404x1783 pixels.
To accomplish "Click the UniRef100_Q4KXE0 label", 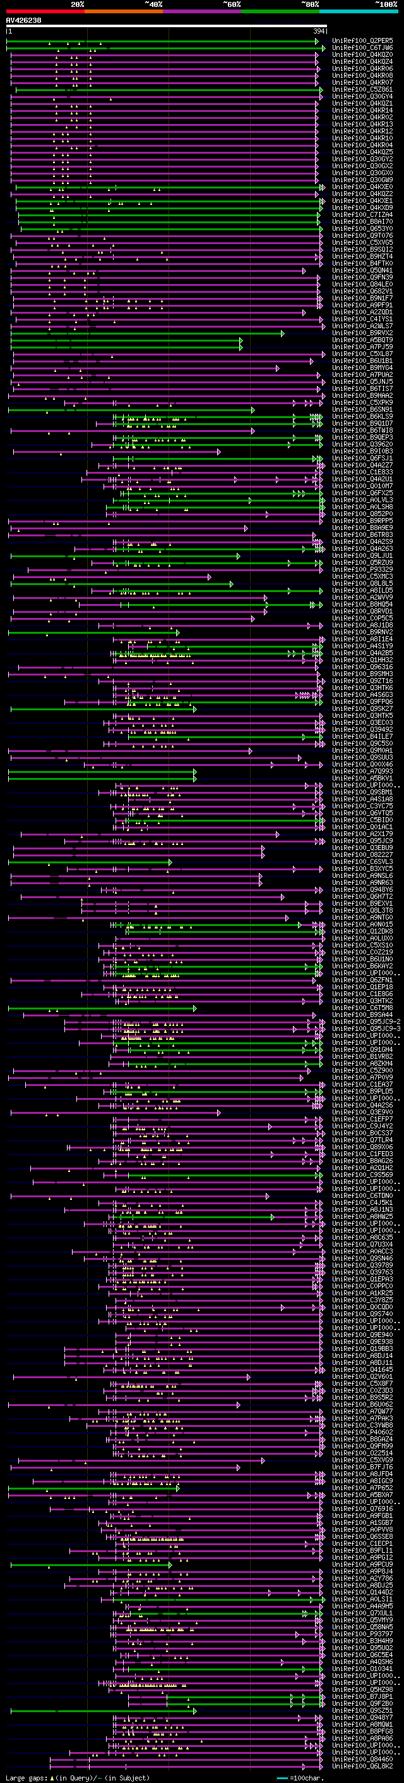I will (x=362, y=187).
